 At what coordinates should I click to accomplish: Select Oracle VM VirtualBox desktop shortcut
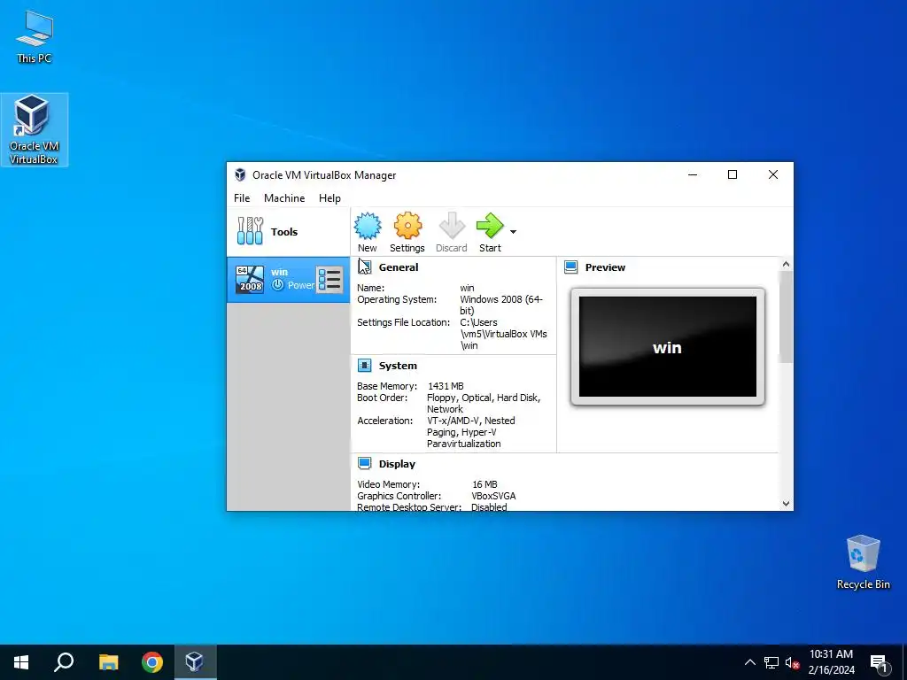pos(35,129)
